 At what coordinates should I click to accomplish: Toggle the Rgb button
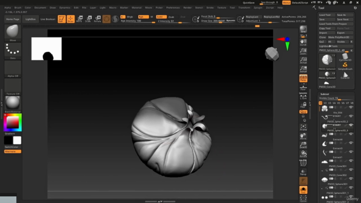(143, 17)
